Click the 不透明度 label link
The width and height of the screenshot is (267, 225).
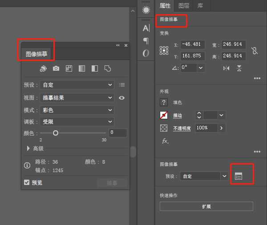(x=182, y=129)
